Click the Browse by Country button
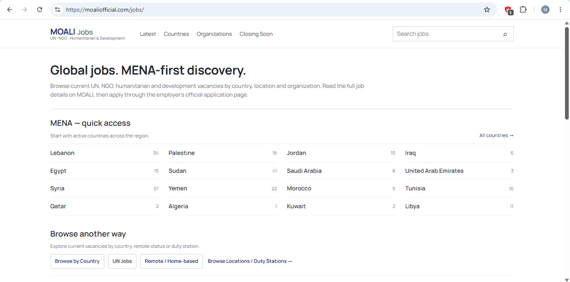 pyautogui.click(x=77, y=261)
